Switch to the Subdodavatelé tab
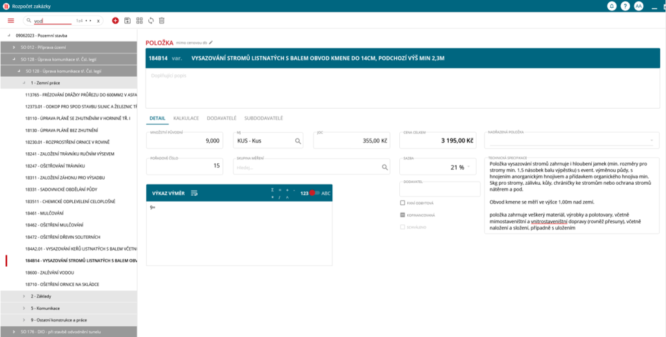 point(263,118)
